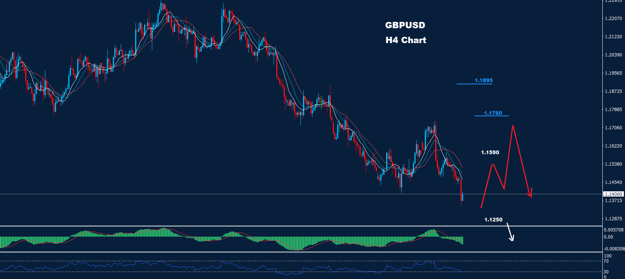The height and width of the screenshot is (279, 625).
Task: Click the RSI 70 overbought level label
Action: point(606,262)
